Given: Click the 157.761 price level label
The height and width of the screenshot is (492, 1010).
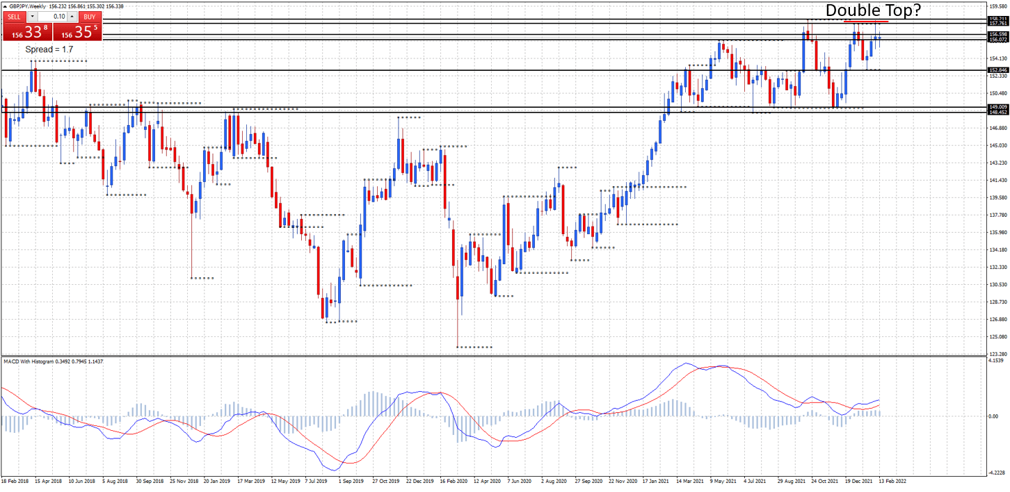Looking at the screenshot, I should tap(997, 24).
